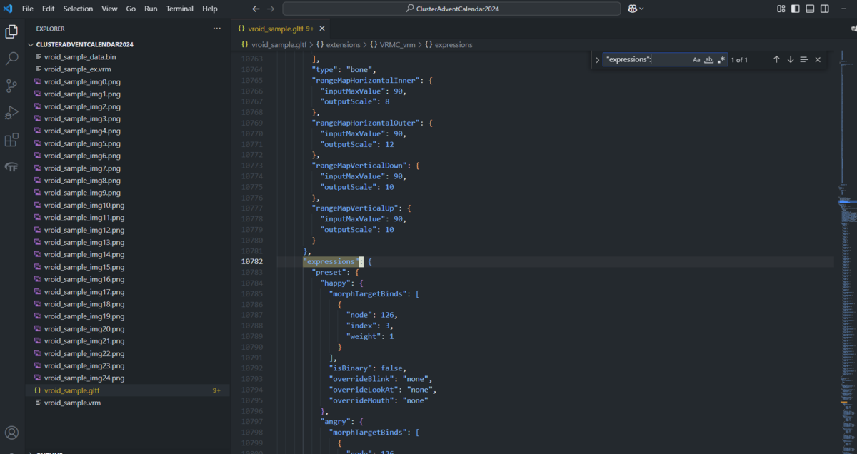The width and height of the screenshot is (857, 454).
Task: Open the Customize Layout icon
Action: 782,9
